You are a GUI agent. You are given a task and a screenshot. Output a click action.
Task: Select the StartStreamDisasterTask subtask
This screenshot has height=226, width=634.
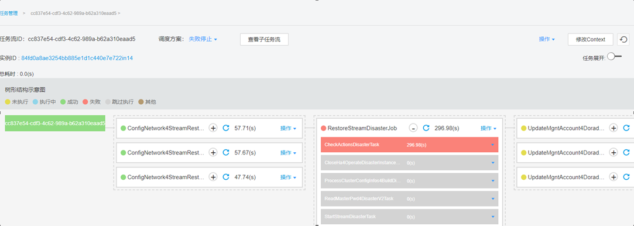click(x=410, y=217)
